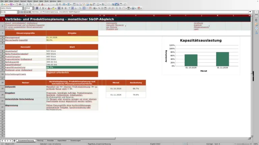Adjust the zoom slider in status bar
259x145 pixels.
pyautogui.click(x=243, y=144)
